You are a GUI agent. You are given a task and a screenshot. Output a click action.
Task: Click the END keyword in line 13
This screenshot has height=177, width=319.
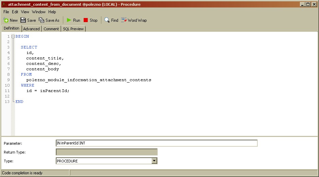(19, 102)
